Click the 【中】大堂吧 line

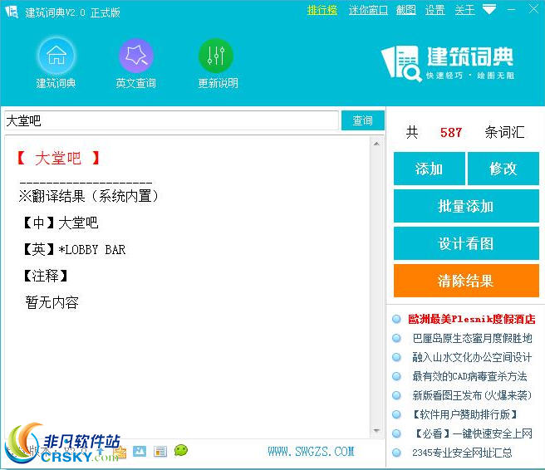point(61,223)
